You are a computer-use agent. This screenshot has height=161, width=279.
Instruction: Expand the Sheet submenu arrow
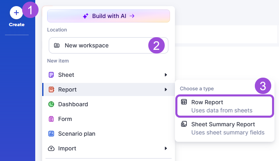166,75
